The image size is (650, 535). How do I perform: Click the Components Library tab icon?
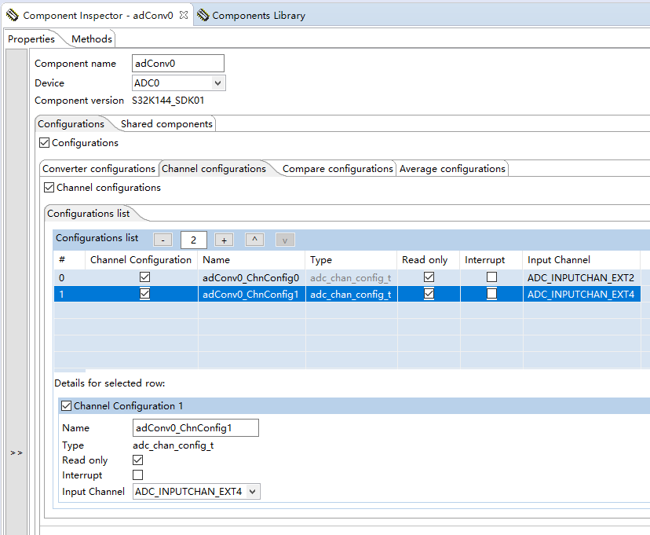tap(203, 16)
